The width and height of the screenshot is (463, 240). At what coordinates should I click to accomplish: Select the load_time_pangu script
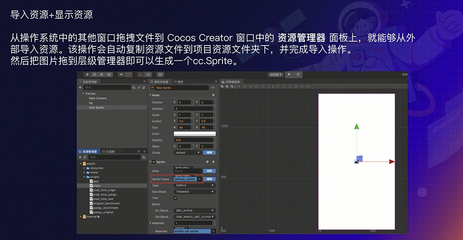point(103,194)
